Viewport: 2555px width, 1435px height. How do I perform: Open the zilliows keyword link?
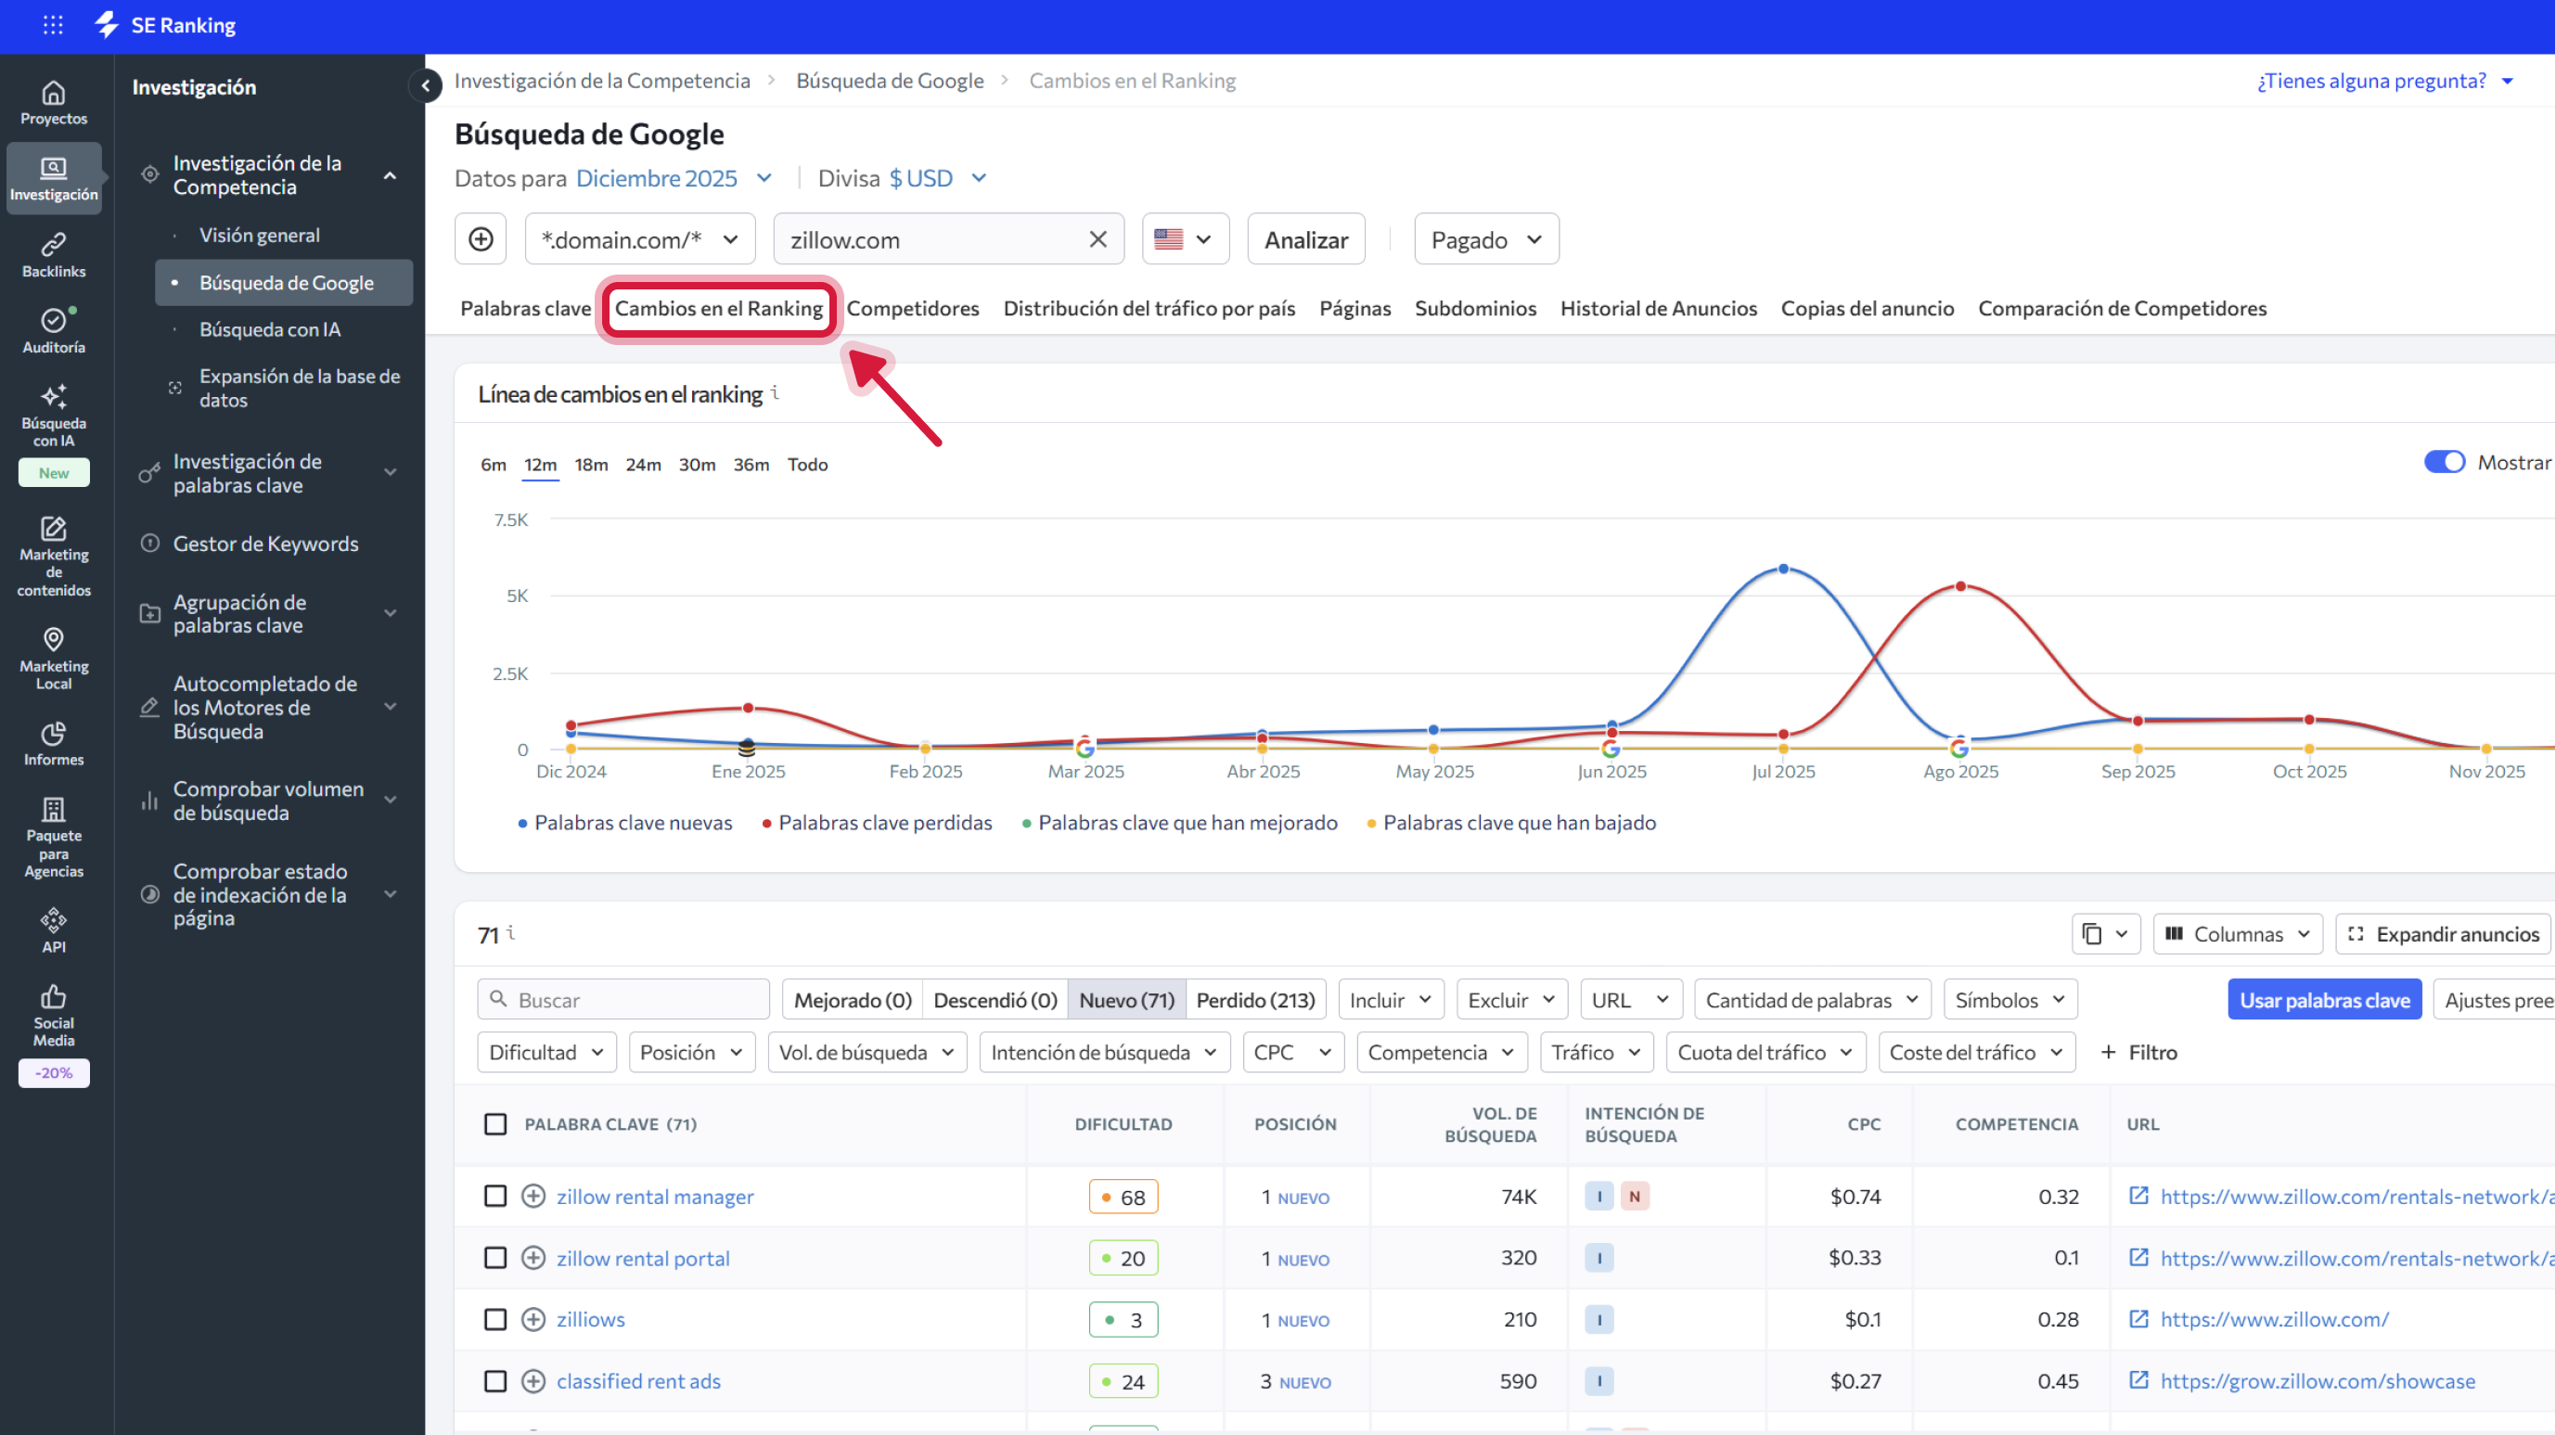coord(590,1319)
